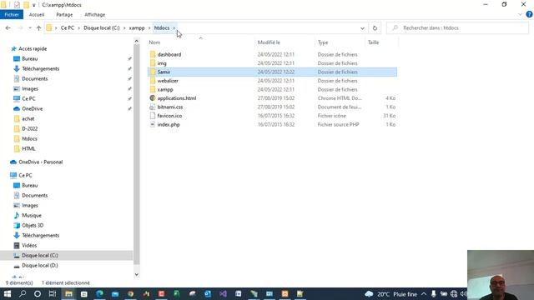The height and width of the screenshot is (300, 534).
Task: Open Outlook from taskbar
Action: pyautogui.click(x=208, y=294)
